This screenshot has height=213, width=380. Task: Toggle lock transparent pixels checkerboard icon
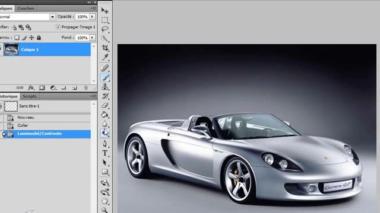[x=17, y=37]
